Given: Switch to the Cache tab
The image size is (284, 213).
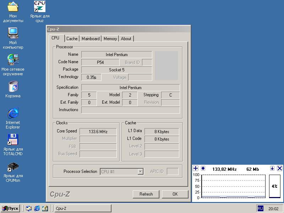Looking at the screenshot, I should pos(72,39).
